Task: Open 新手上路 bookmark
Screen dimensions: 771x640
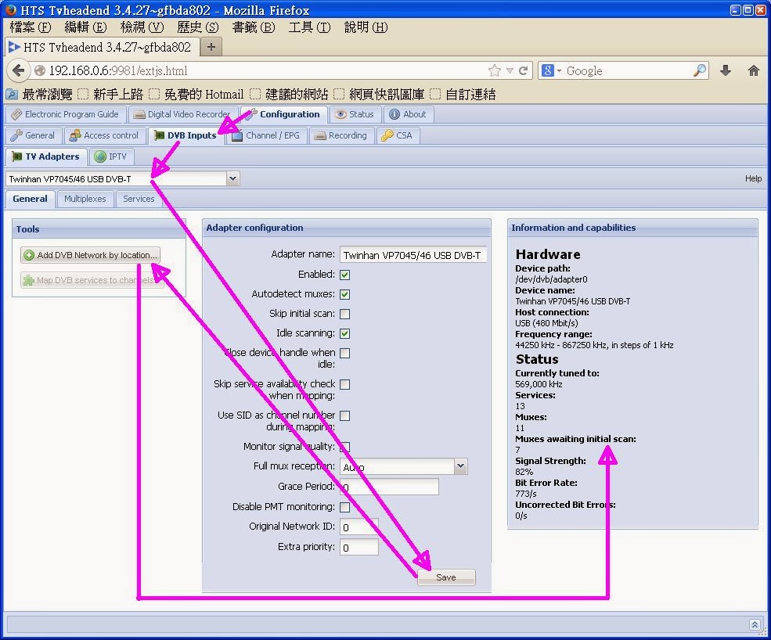Action: [111, 95]
